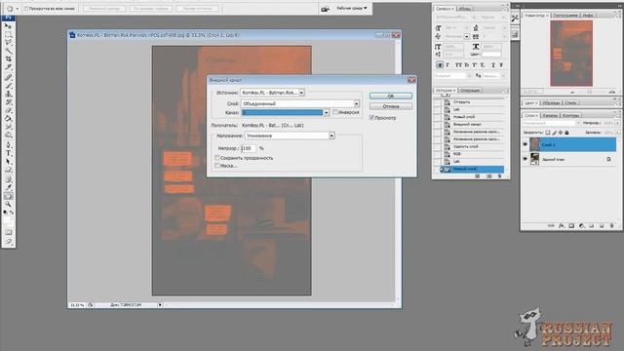Viewport: 624px width, 351px height.
Task: Open layer fill dropdown arrow
Action: (617, 133)
